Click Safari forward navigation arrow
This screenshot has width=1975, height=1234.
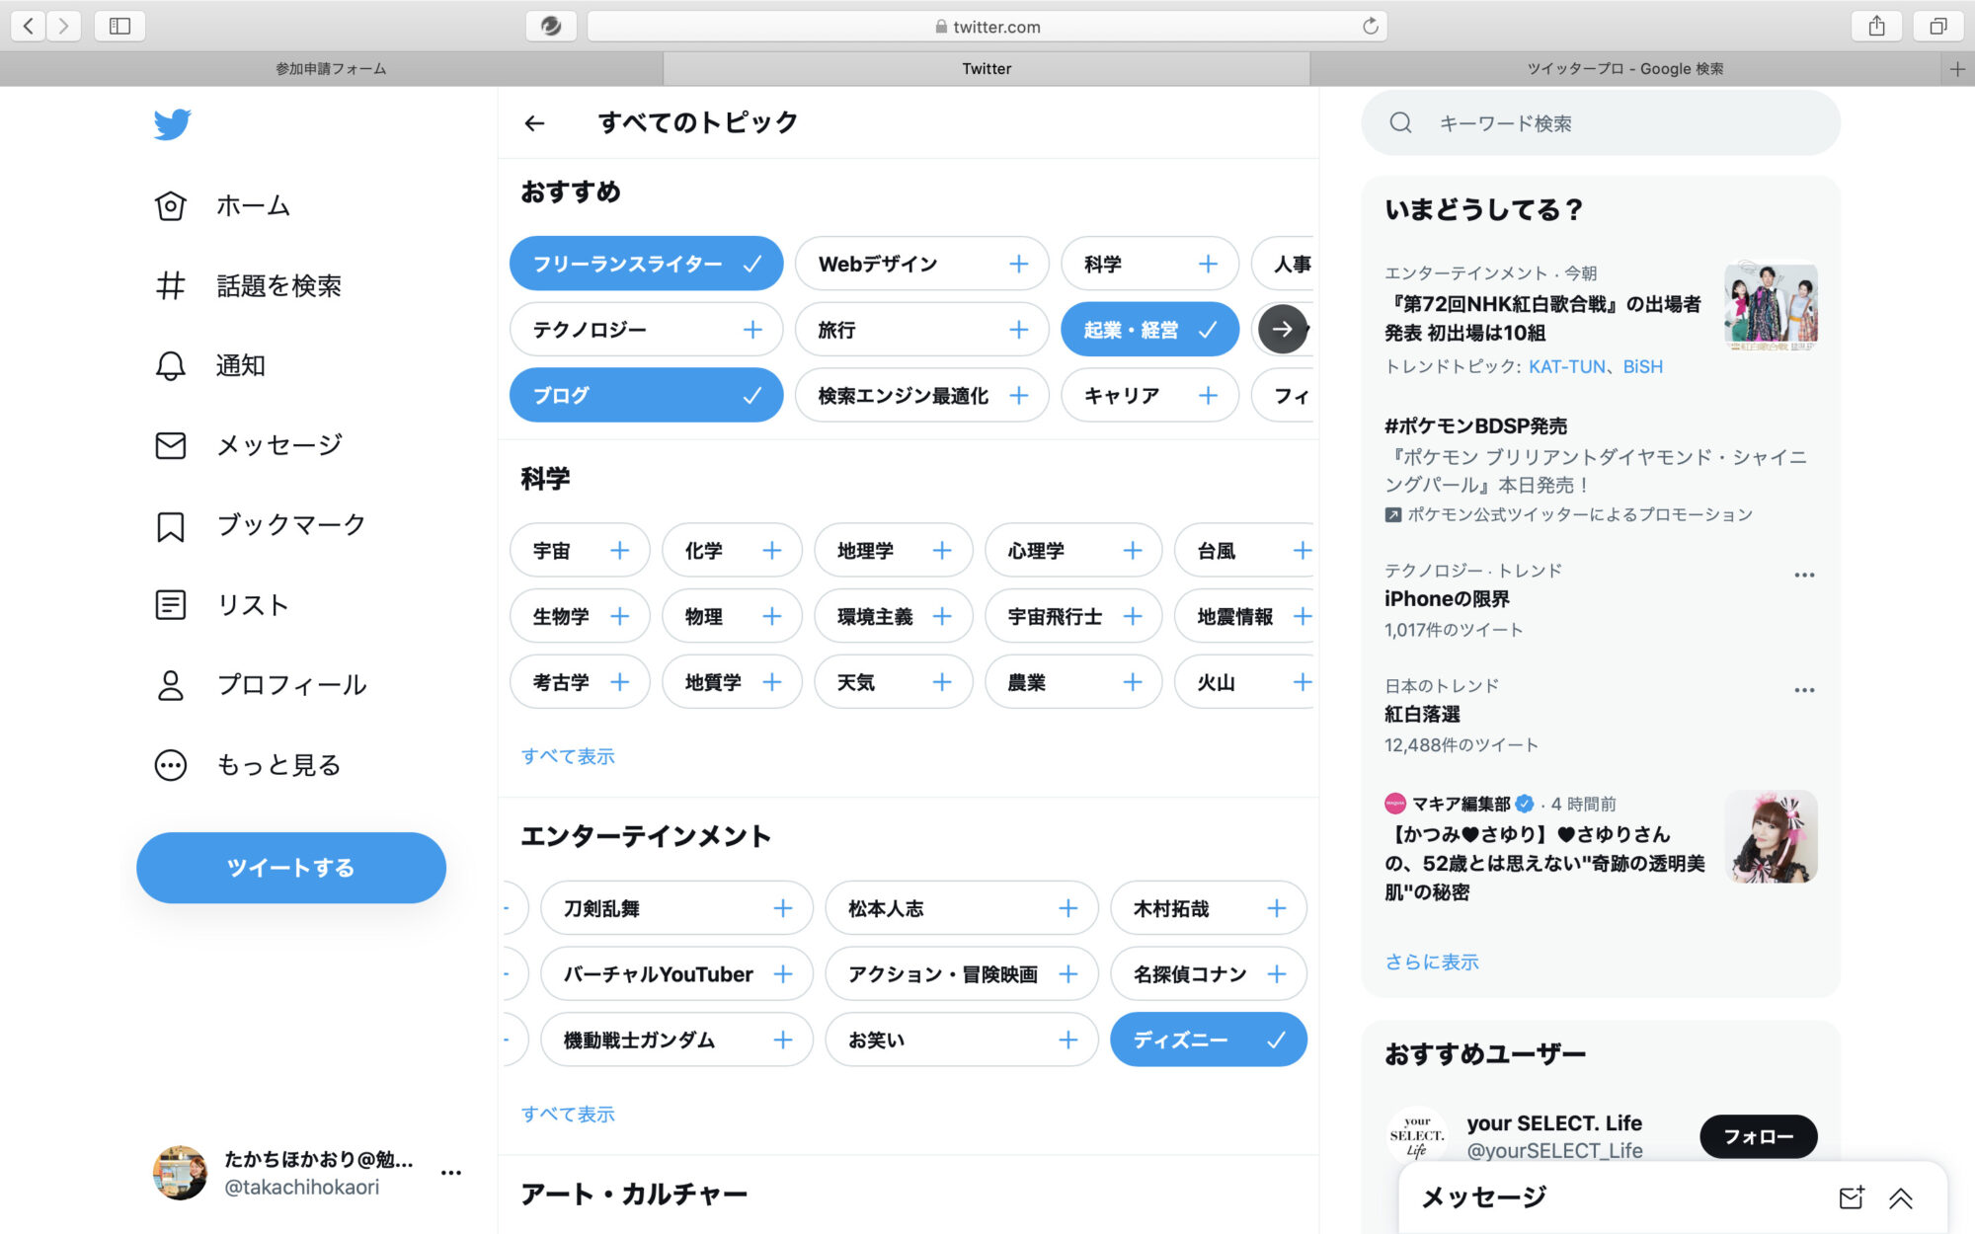(x=63, y=26)
